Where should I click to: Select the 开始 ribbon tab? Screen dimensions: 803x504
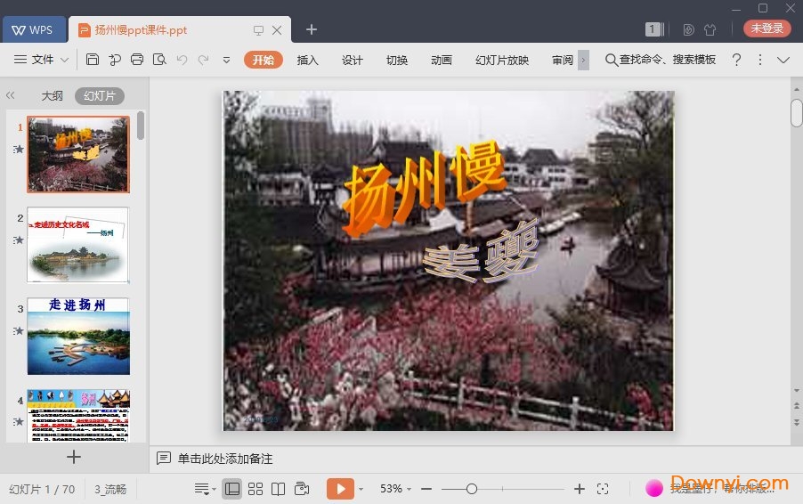coord(264,60)
